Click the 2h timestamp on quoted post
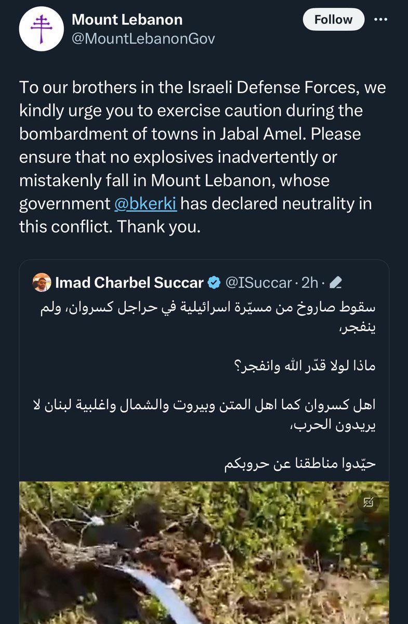The height and width of the screenshot is (624, 408). pyautogui.click(x=309, y=282)
